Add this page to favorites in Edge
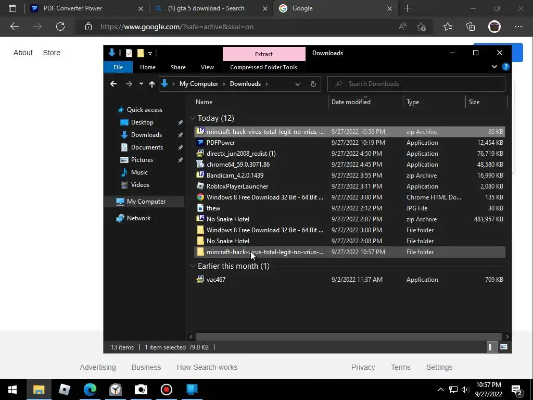Image resolution: width=533 pixels, height=400 pixels. pyautogui.click(x=422, y=27)
